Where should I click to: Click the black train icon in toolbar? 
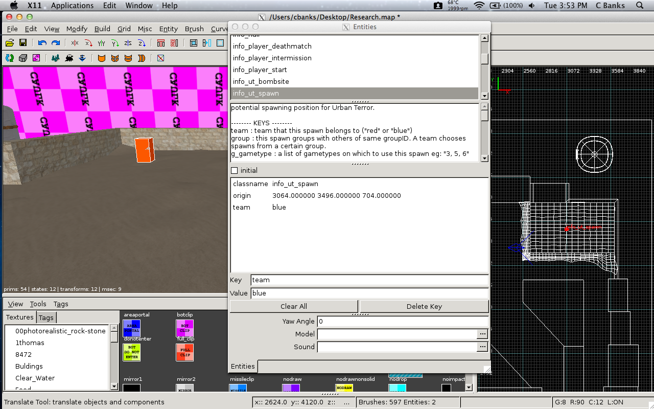69,58
